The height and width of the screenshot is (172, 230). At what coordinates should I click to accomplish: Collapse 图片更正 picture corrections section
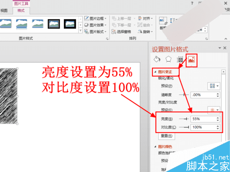pyautogui.click(x=155, y=72)
